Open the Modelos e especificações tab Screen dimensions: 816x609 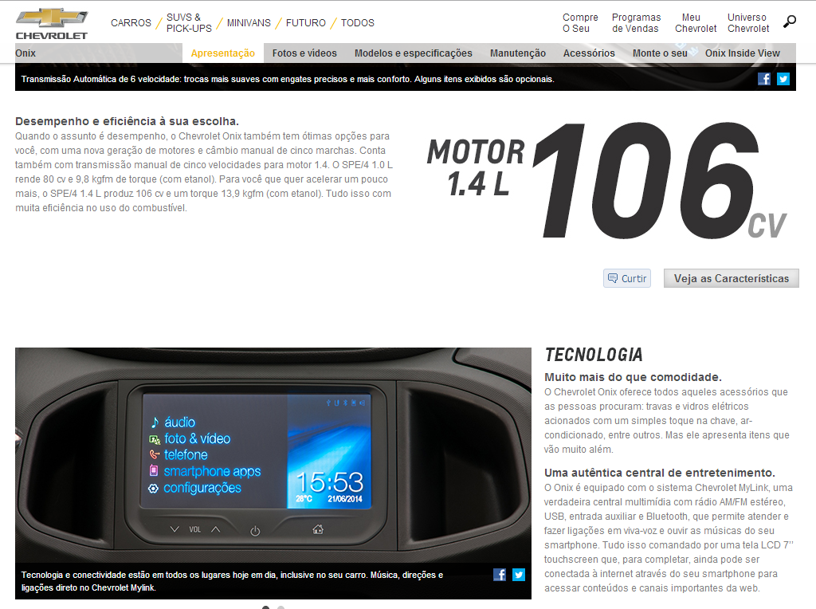[414, 53]
